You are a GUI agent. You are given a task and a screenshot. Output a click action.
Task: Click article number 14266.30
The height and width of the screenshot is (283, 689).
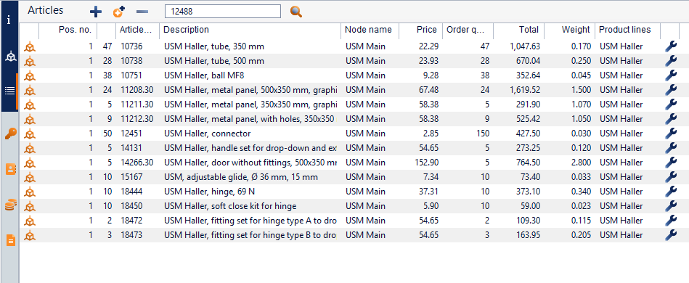coord(137,162)
